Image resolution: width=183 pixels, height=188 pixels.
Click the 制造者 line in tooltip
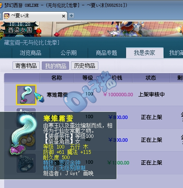68,173
